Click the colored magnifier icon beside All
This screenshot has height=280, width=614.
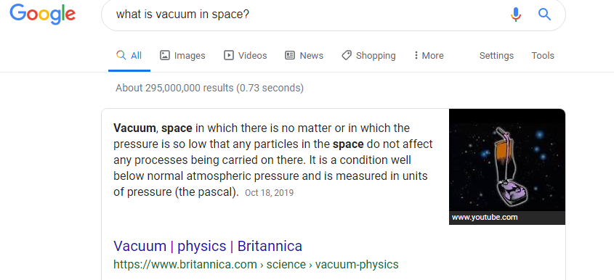(x=121, y=55)
